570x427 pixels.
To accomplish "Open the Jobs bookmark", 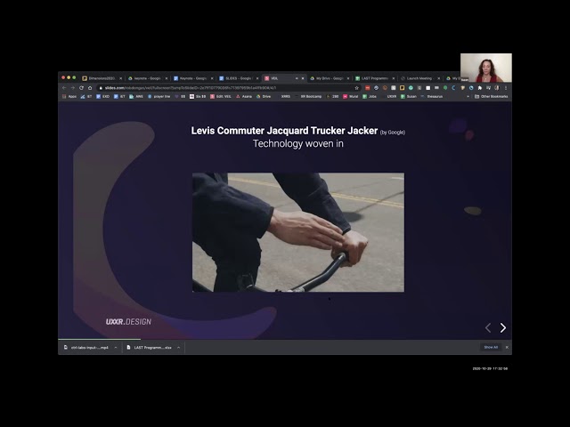I will [x=370, y=97].
